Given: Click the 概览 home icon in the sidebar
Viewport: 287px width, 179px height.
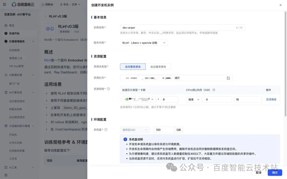Looking at the screenshot, I should pyautogui.click(x=6, y=25).
